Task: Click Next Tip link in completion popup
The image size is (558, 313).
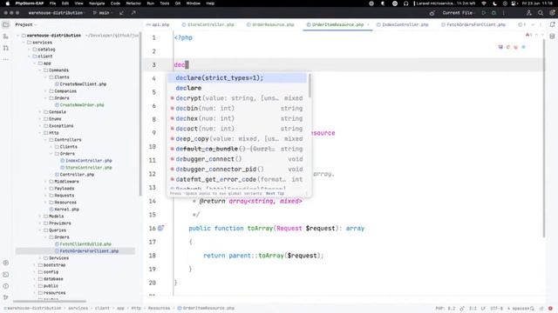Action: pos(276,193)
